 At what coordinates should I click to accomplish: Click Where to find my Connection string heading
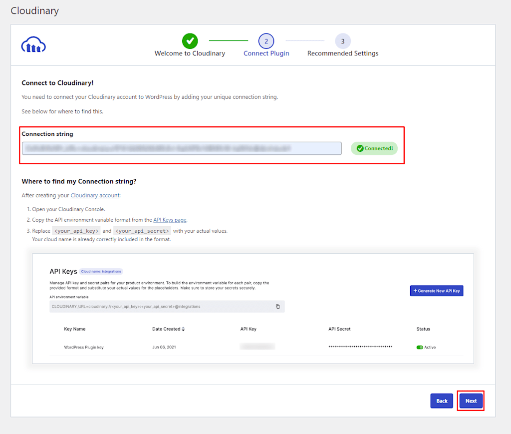79,181
